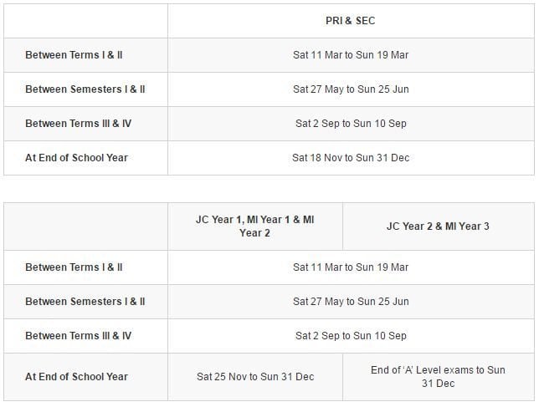
Task: Click first table's Sat 2 Sep to Sun 10 Sep
Action: click(x=351, y=124)
